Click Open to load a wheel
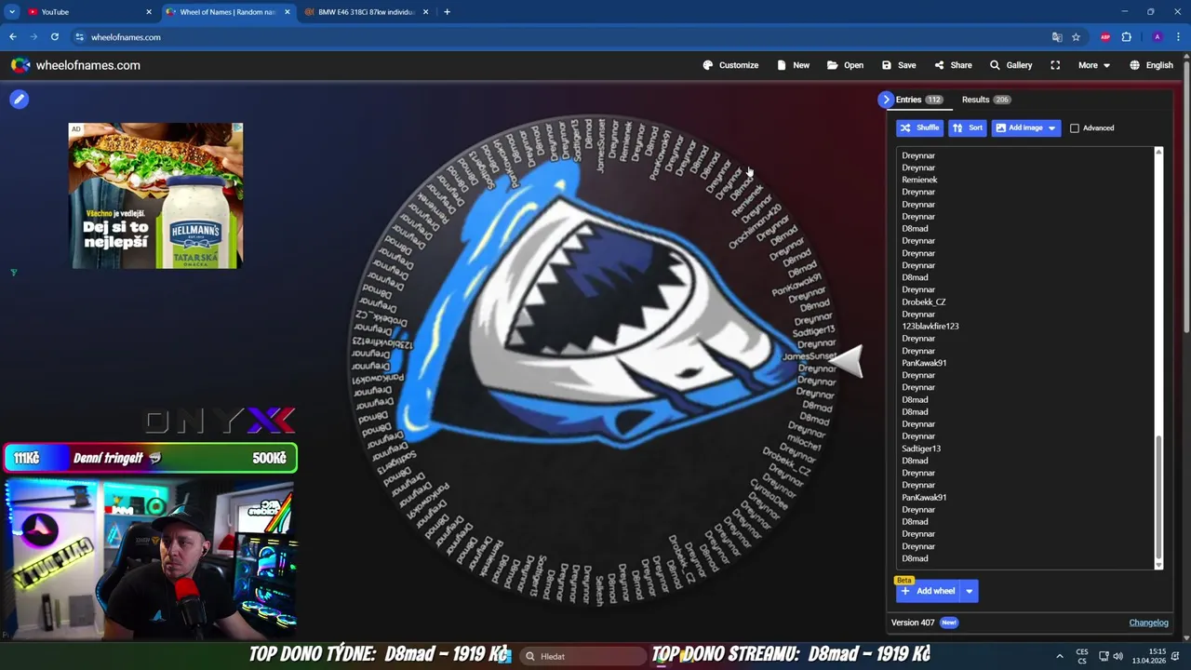The height and width of the screenshot is (670, 1191). (845, 65)
